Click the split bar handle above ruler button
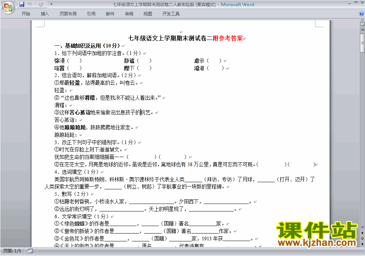 pos(363,20)
